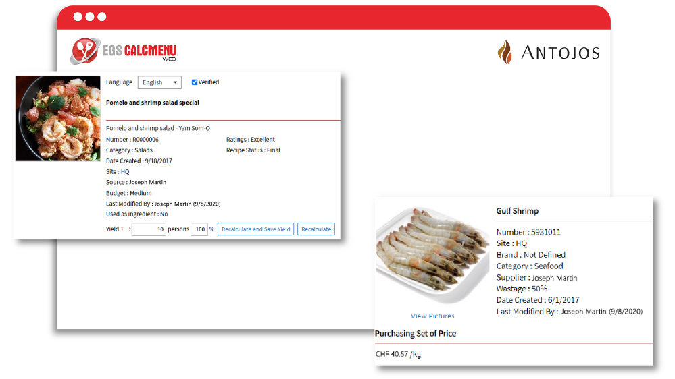Click the middle white window dot
This screenshot has width=675, height=379.
tap(90, 17)
